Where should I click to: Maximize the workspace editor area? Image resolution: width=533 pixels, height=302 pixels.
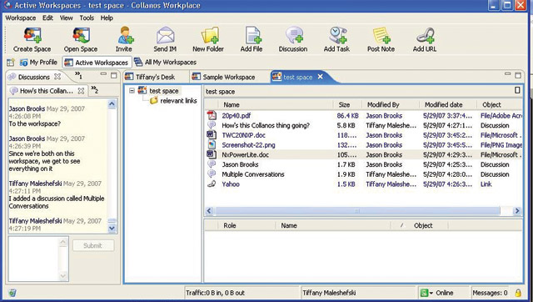pyautogui.click(x=518, y=75)
